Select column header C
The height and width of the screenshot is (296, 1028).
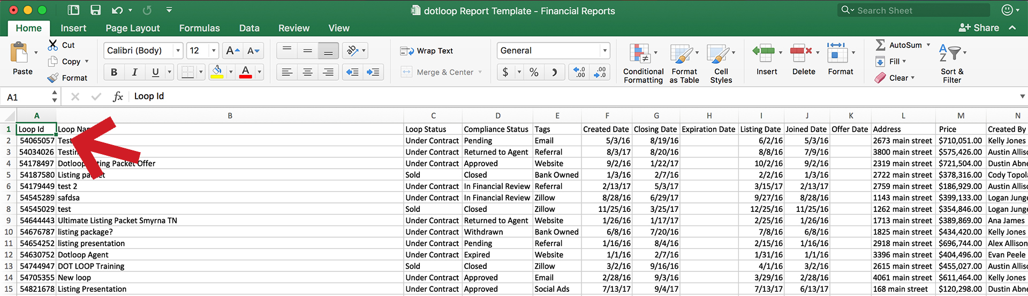pyautogui.click(x=433, y=116)
